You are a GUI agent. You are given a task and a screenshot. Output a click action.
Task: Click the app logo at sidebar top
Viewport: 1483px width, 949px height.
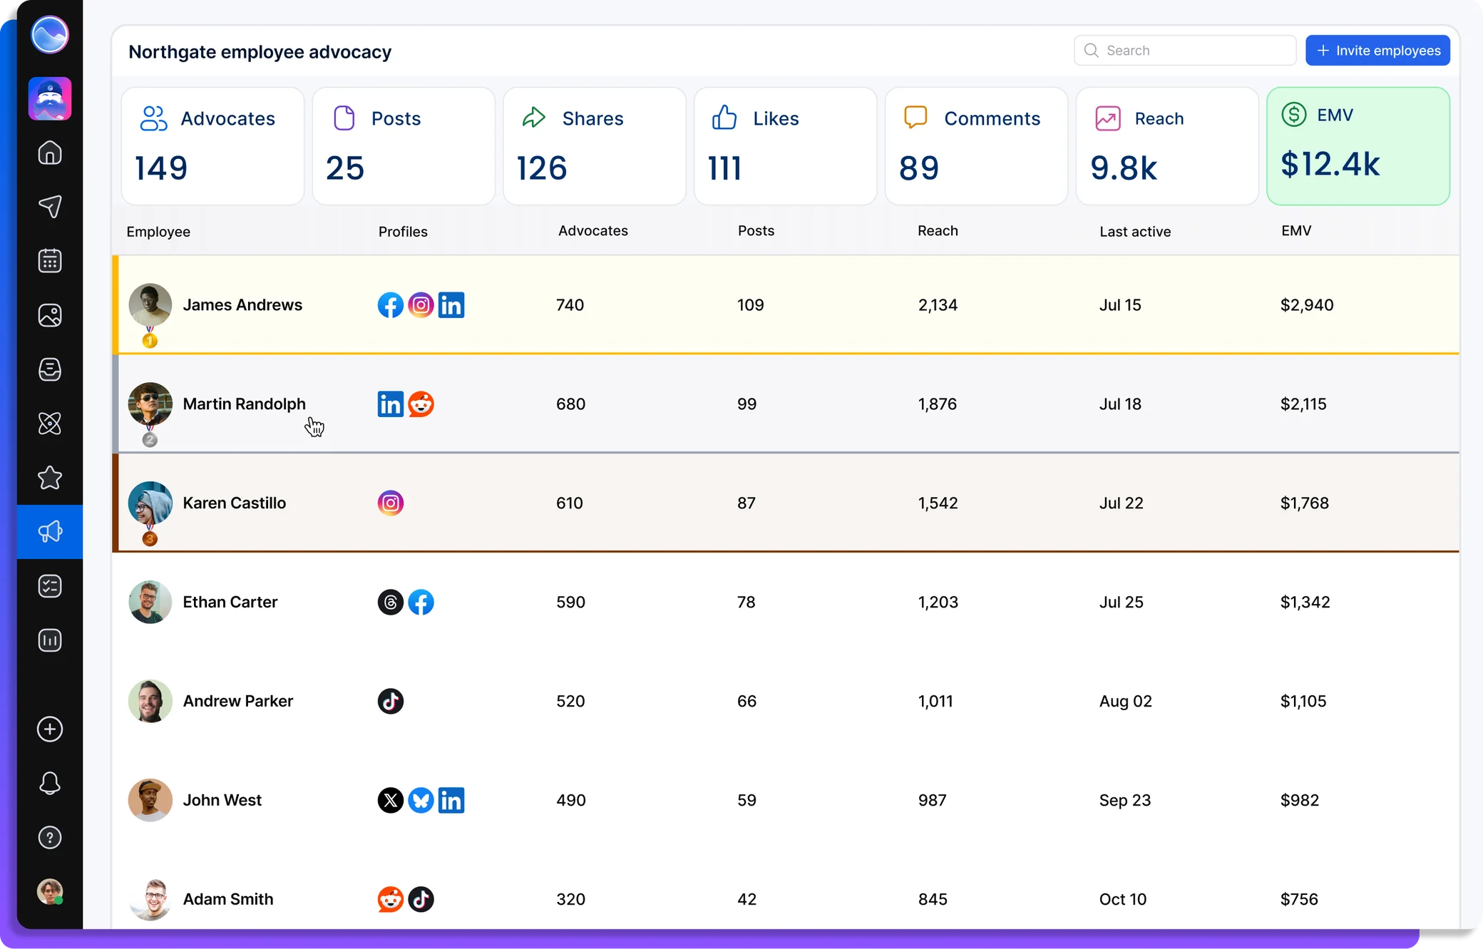[50, 35]
